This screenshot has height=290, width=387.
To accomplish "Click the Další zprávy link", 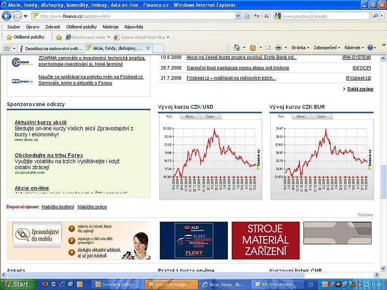I will [x=360, y=89].
